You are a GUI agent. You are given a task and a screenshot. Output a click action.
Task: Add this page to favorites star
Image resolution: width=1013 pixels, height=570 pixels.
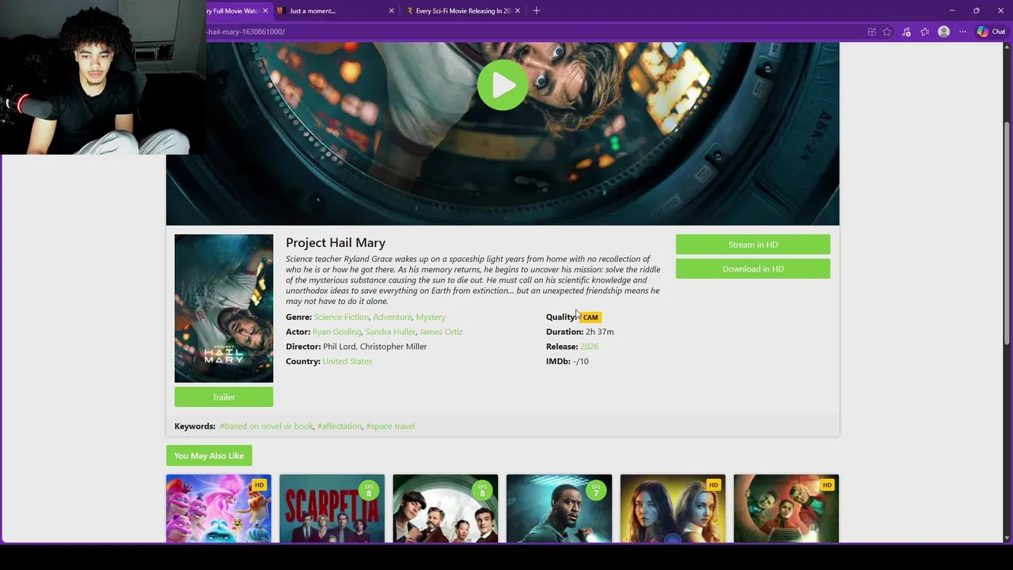[887, 32]
